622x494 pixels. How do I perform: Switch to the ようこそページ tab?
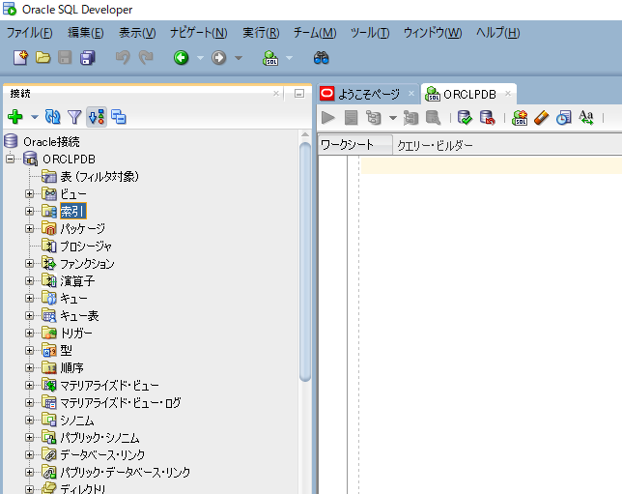(365, 94)
